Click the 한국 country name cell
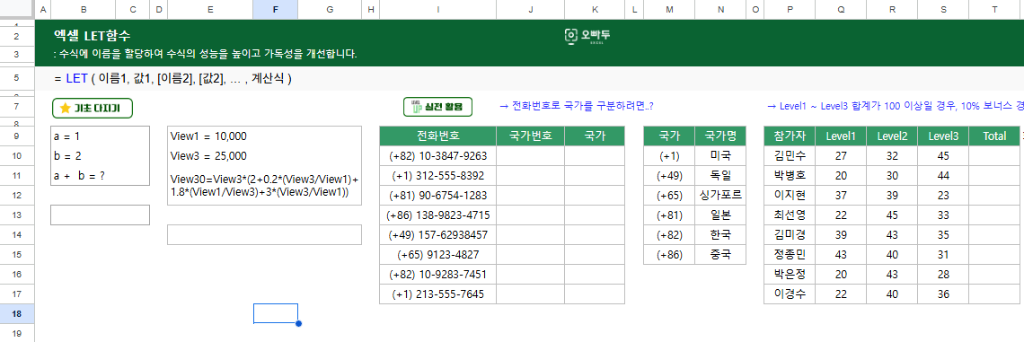 720,234
